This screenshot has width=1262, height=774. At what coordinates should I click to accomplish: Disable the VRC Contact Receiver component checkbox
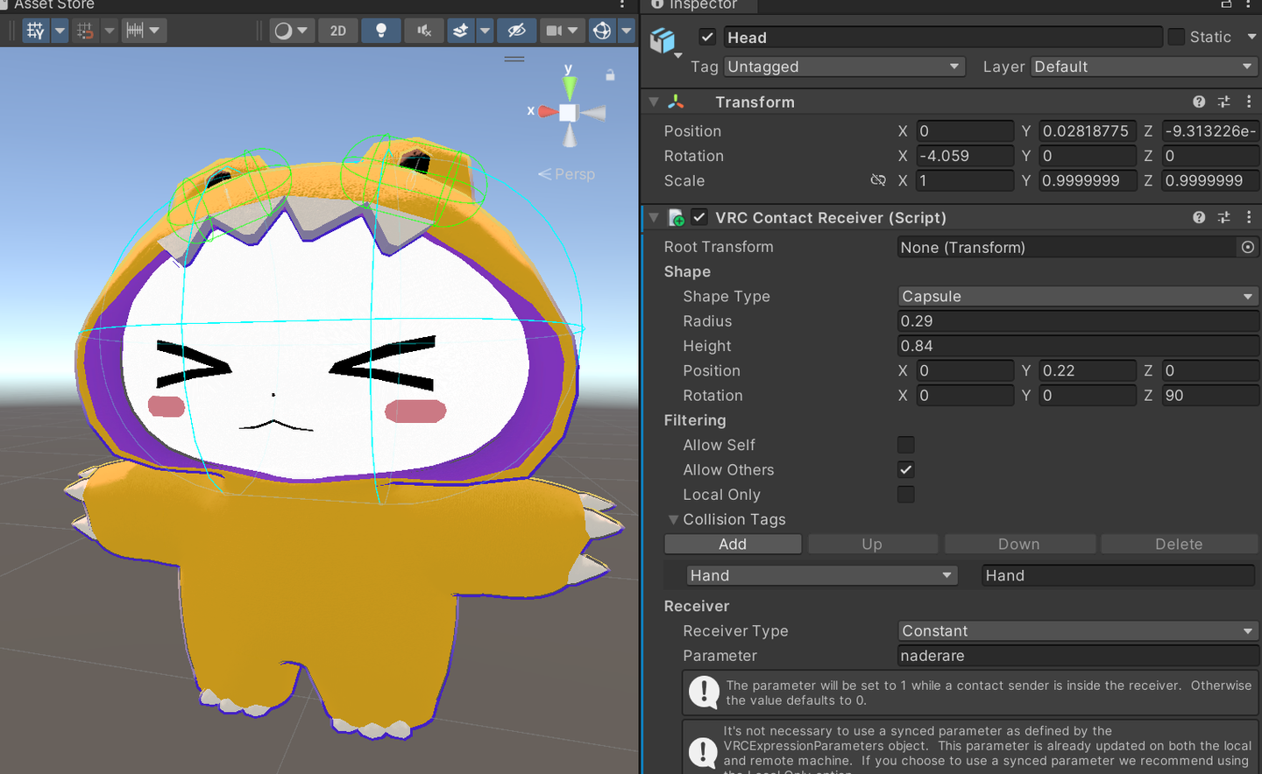[x=699, y=217]
